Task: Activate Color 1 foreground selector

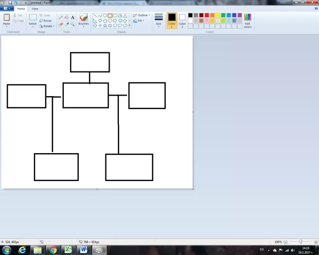Action: [171, 20]
